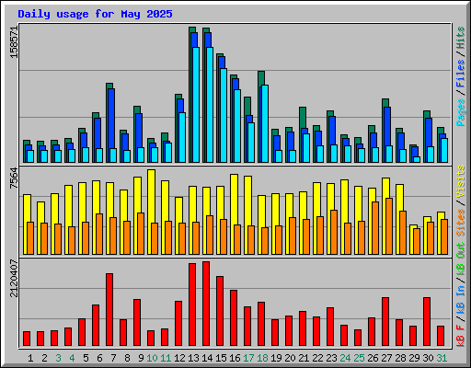Click day label 29 on the x-axis

click(x=414, y=358)
